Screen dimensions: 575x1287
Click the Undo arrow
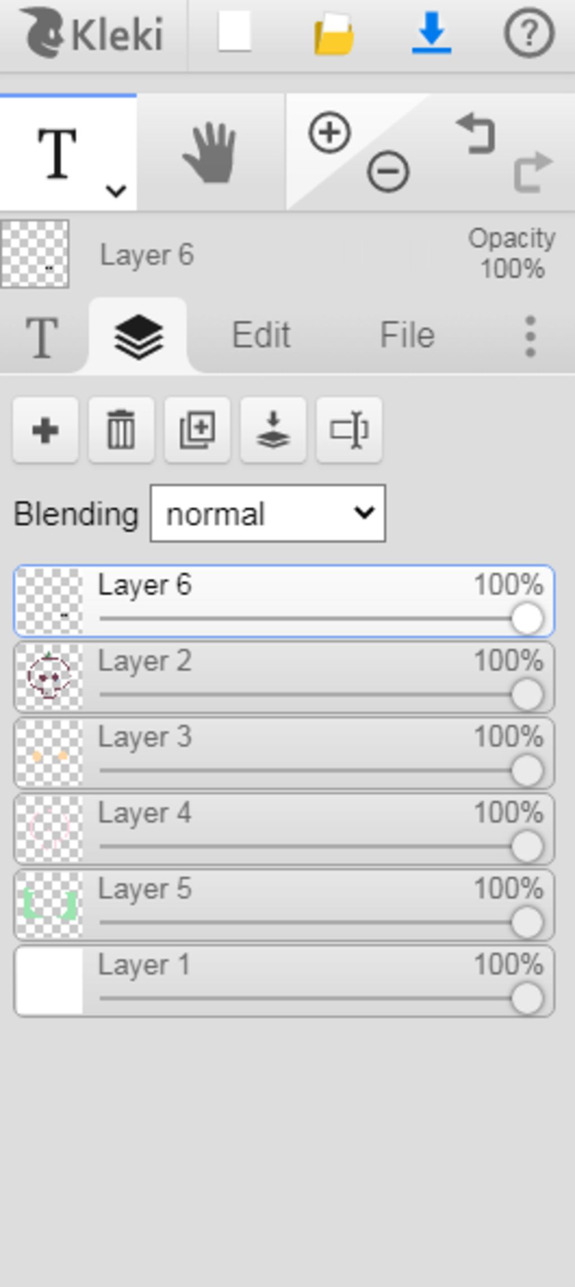point(477,134)
